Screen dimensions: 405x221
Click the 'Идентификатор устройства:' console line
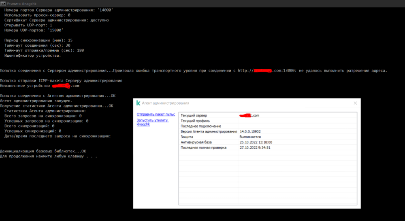coord(33,55)
